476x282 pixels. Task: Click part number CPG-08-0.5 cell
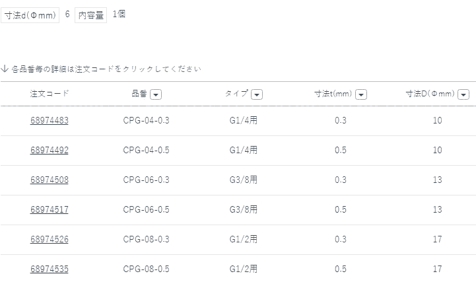coord(147,269)
